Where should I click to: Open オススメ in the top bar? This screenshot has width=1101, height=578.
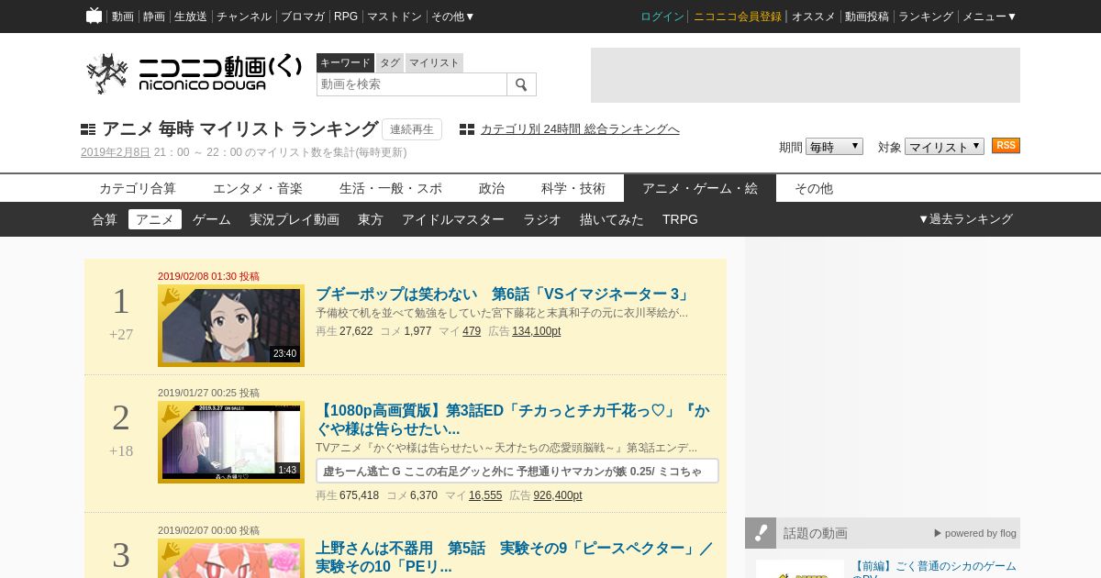pyautogui.click(x=814, y=17)
